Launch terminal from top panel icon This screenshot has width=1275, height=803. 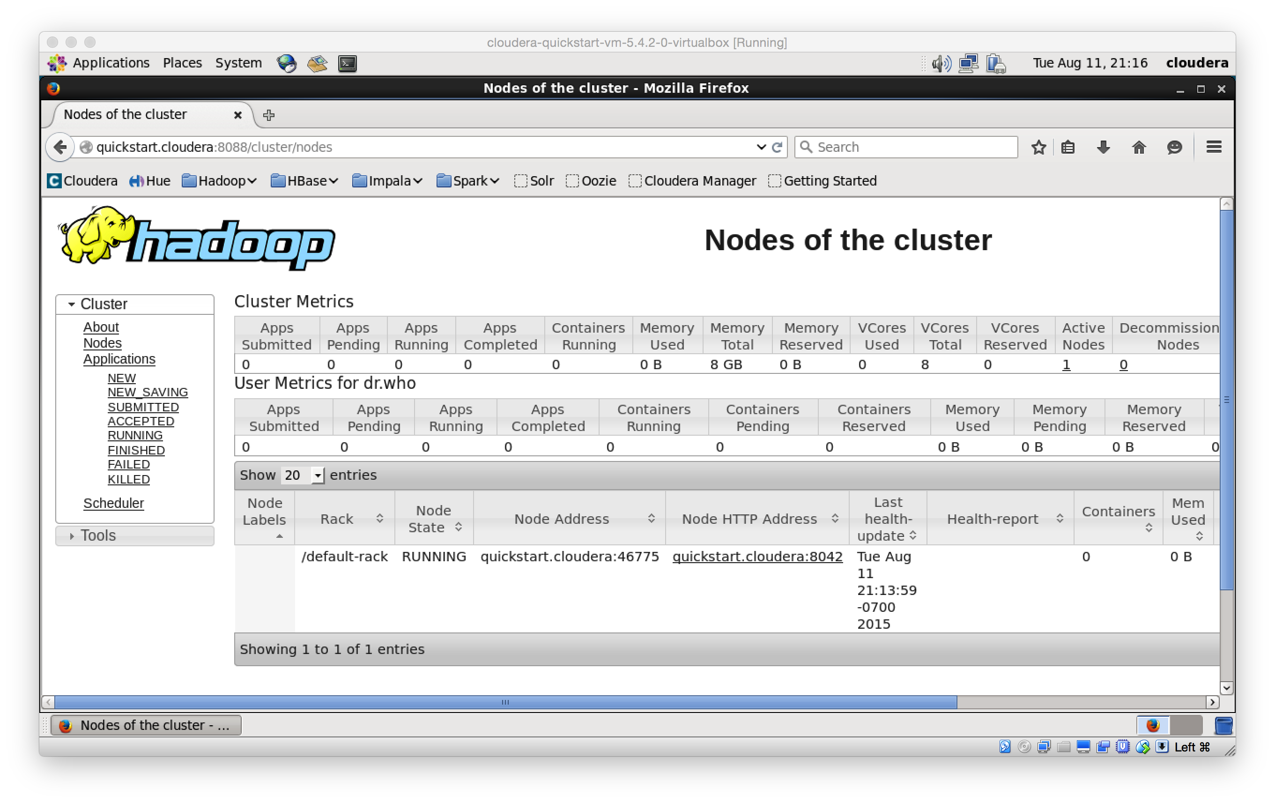point(348,64)
